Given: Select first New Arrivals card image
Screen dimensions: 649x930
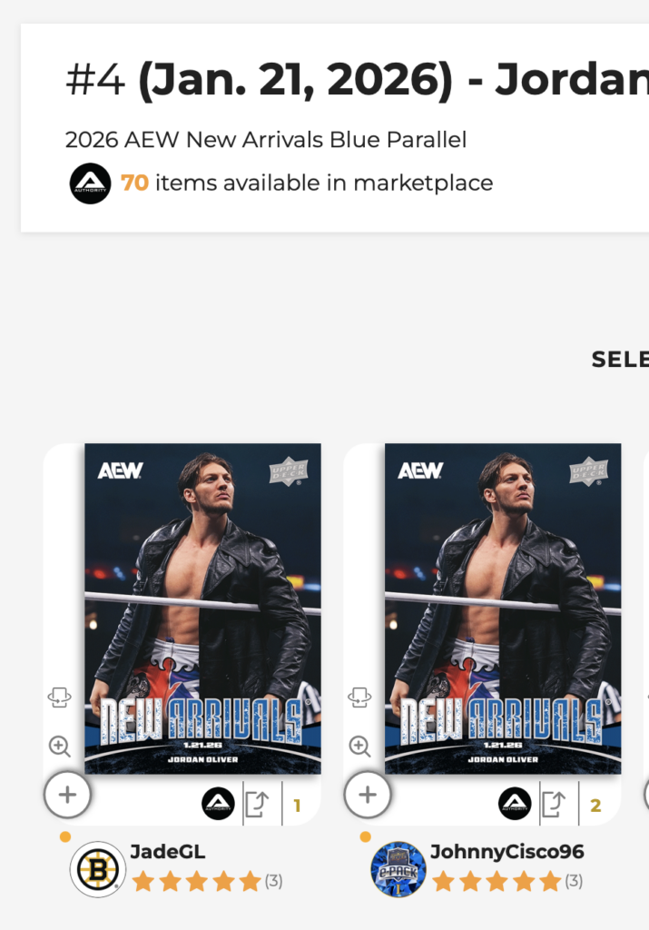Looking at the screenshot, I should [x=202, y=608].
